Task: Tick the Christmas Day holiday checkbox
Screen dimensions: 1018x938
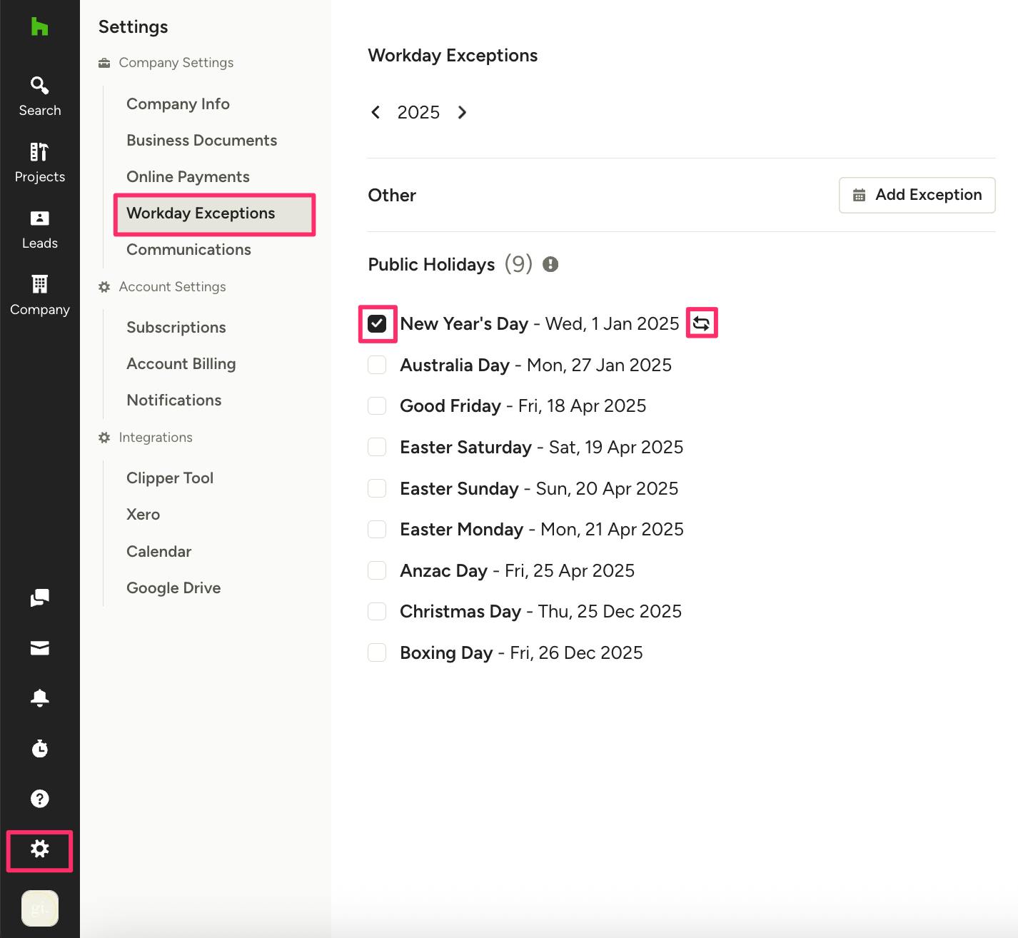Action: tap(377, 612)
